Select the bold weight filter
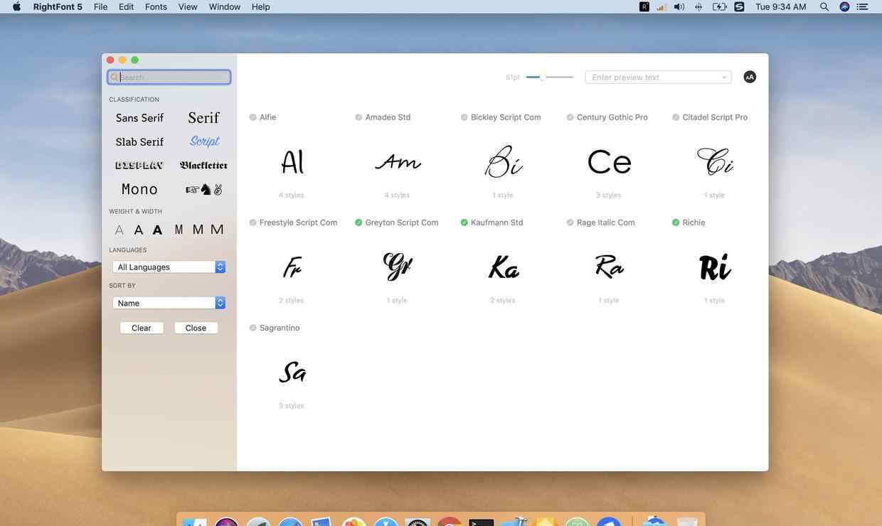 157,230
